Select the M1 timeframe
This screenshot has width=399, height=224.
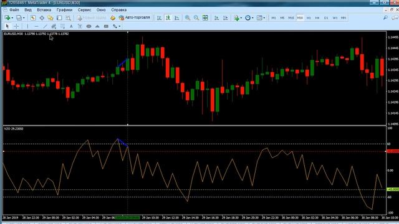[x=274, y=18]
